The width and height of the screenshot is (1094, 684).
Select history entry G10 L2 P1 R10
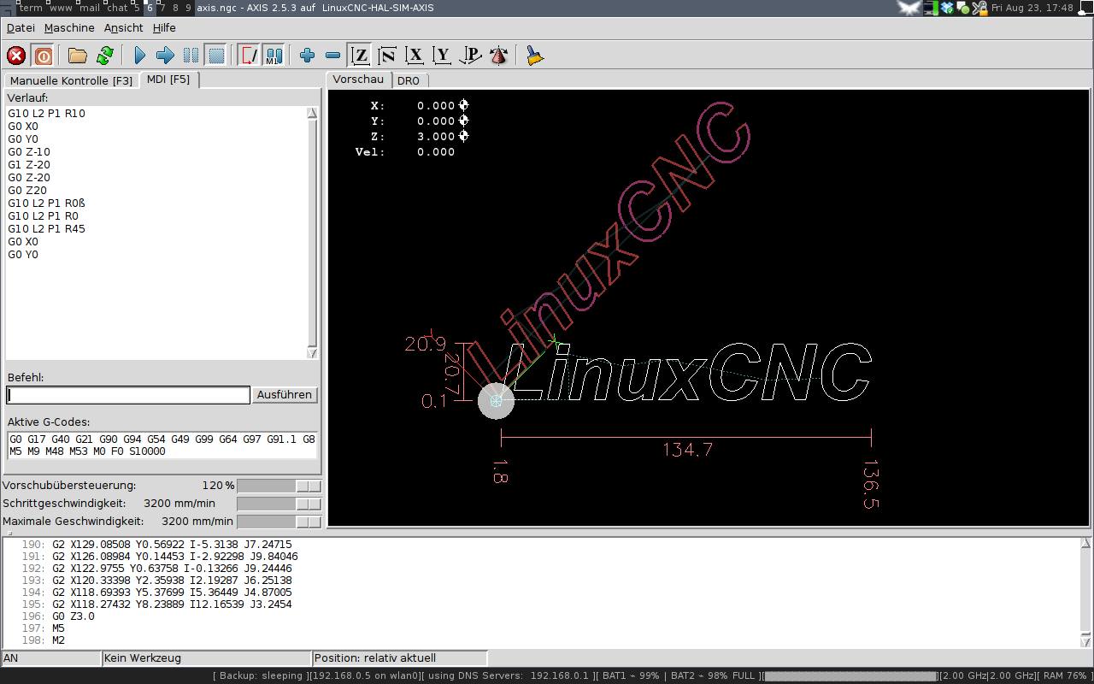pyautogui.click(x=47, y=113)
